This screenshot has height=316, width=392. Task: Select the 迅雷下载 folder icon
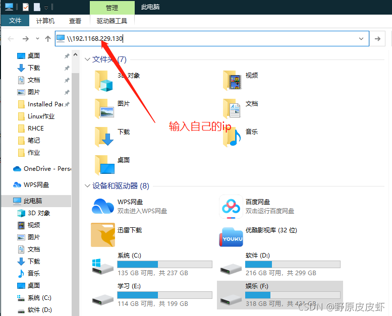(x=103, y=235)
